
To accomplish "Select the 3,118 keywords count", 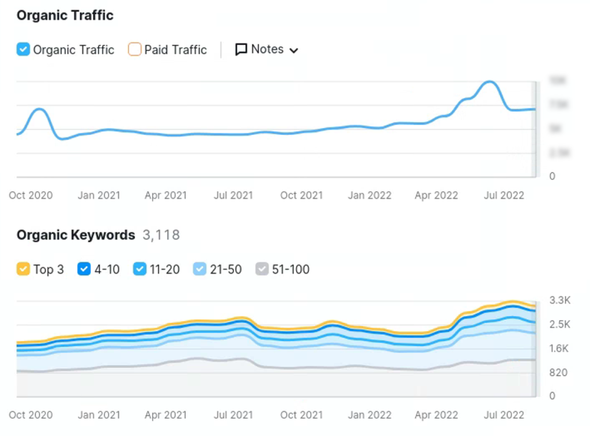I will [161, 235].
